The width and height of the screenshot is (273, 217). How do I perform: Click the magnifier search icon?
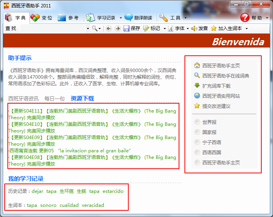tap(94, 28)
